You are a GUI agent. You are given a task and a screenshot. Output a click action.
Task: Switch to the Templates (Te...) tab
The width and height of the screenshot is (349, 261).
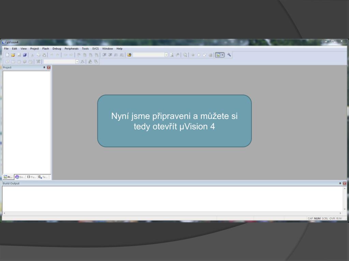tap(43, 177)
